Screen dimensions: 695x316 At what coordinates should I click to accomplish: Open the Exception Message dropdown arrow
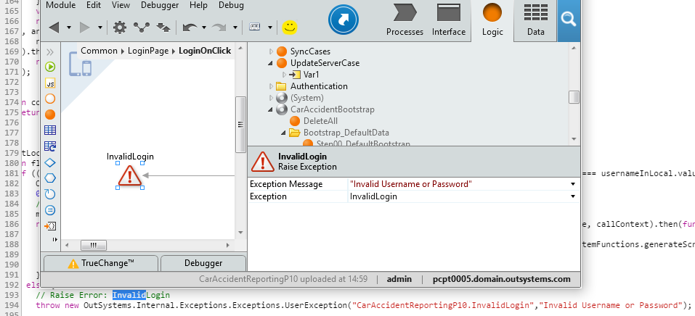pyautogui.click(x=573, y=184)
